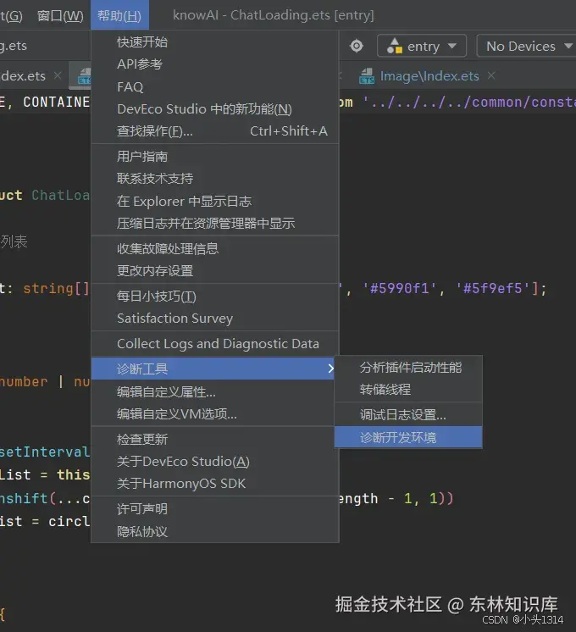This screenshot has width=576, height=632.
Task: Click the ETS file icon of Image\Index.ets tab
Action: click(367, 75)
